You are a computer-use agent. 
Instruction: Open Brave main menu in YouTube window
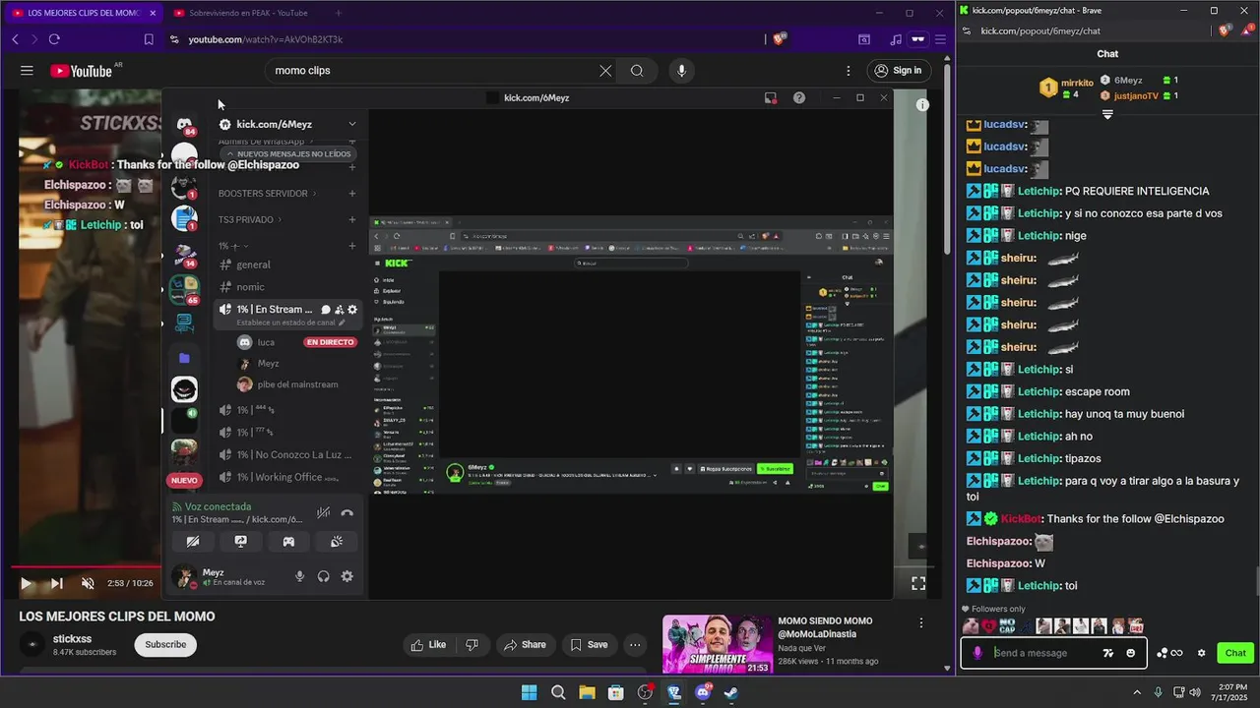[940, 39]
